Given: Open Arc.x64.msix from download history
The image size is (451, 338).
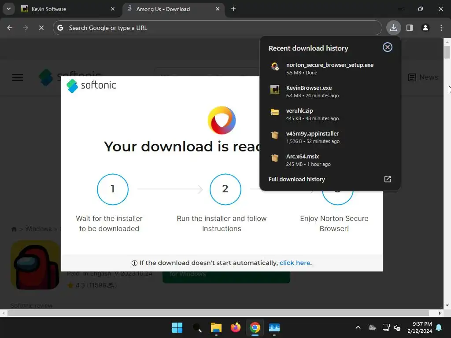Looking at the screenshot, I should point(330,160).
